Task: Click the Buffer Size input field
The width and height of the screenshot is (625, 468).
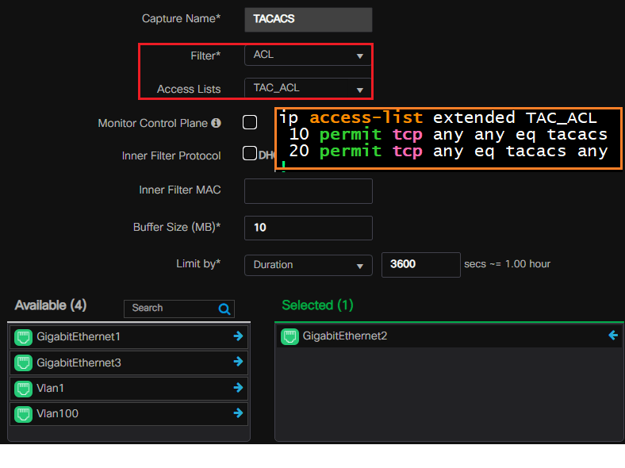Action: point(308,228)
